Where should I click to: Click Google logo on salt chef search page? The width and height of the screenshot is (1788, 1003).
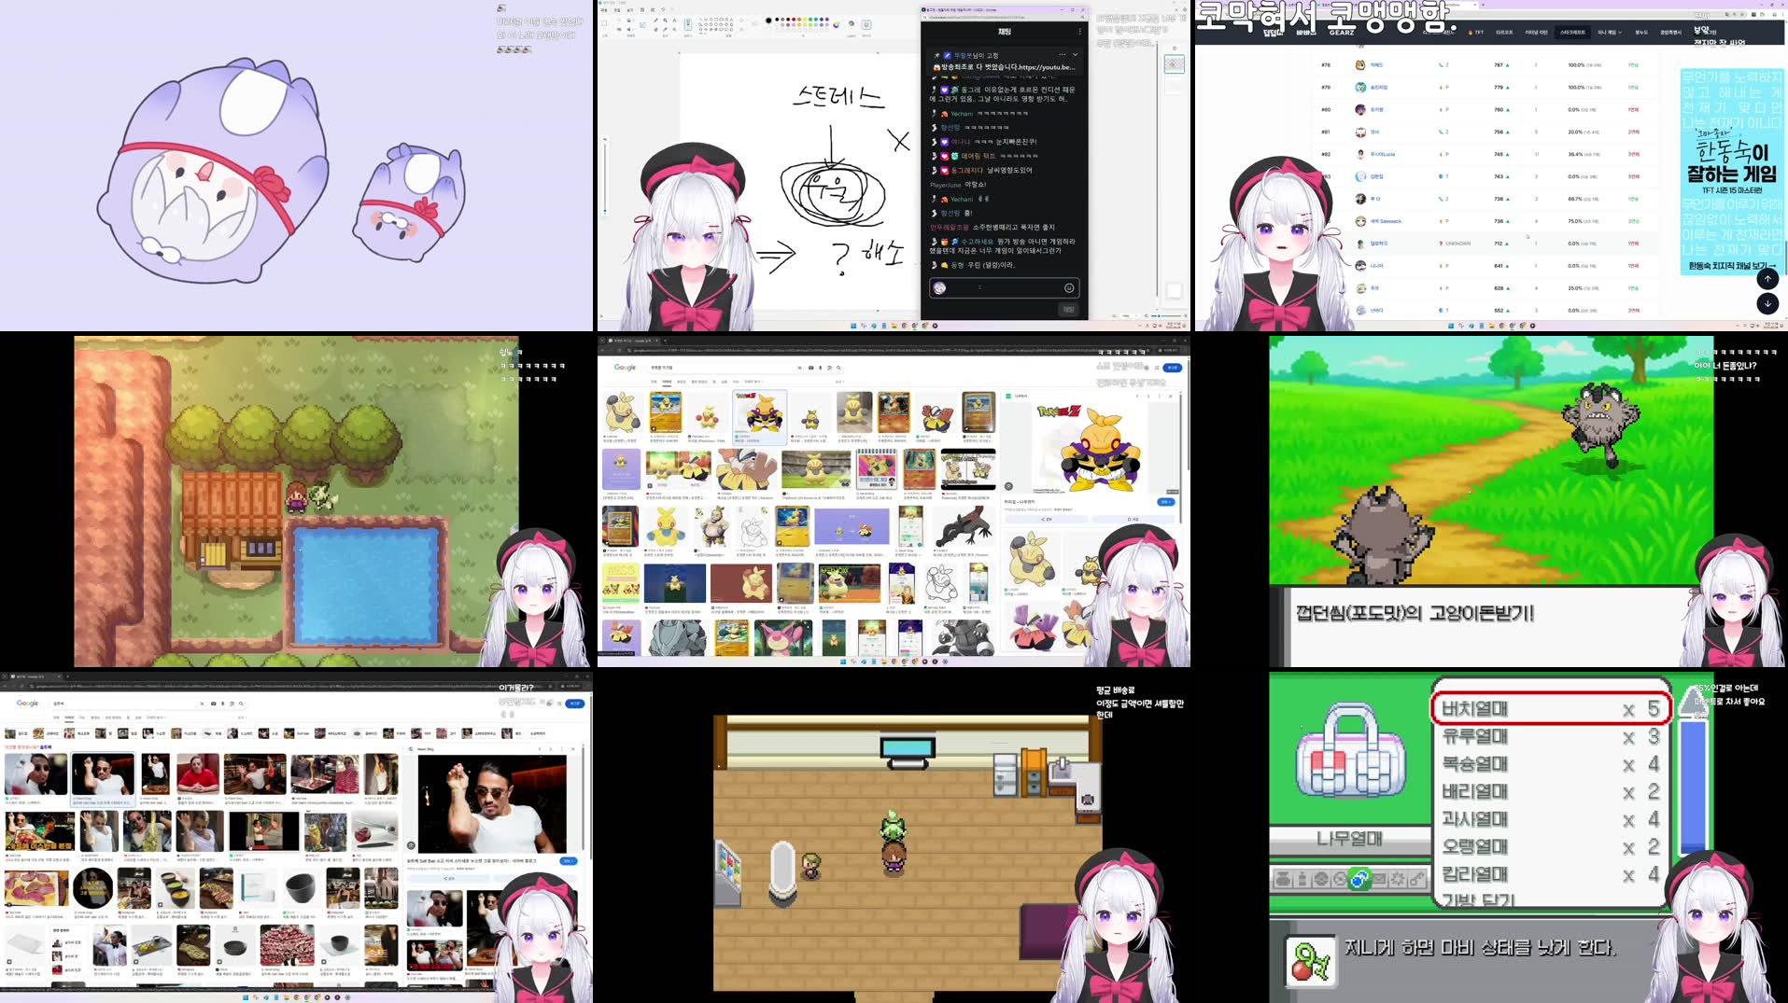point(27,703)
